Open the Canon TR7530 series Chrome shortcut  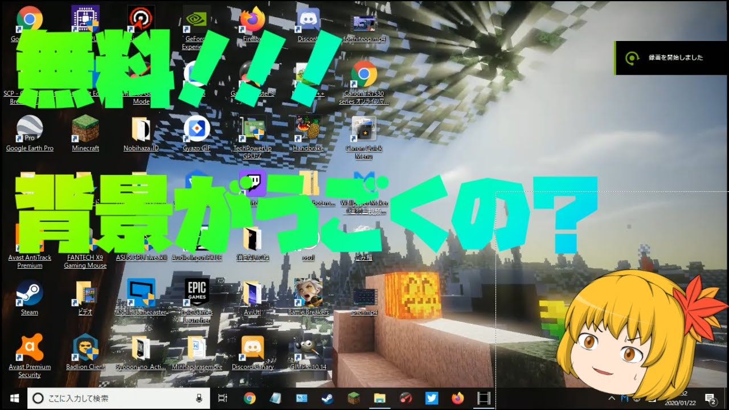[x=364, y=74]
